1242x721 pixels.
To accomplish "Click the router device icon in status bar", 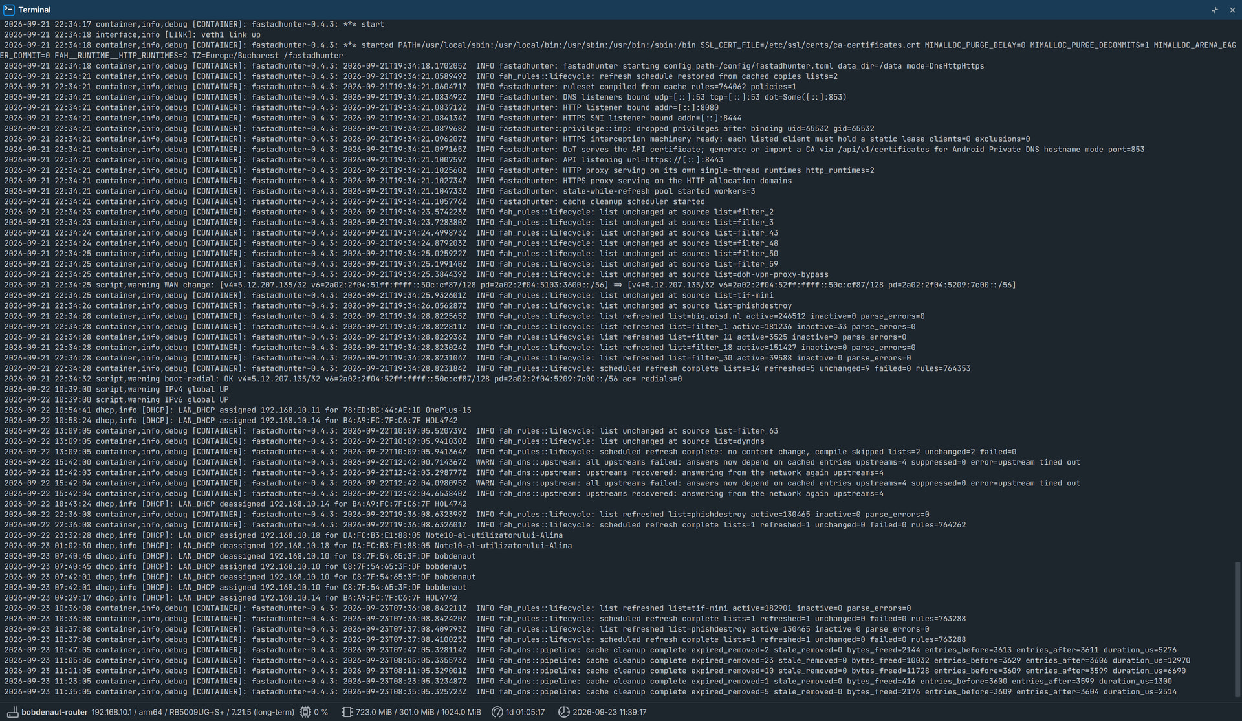I will click(x=12, y=712).
